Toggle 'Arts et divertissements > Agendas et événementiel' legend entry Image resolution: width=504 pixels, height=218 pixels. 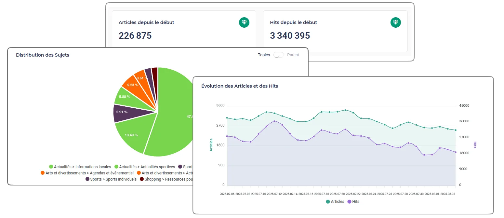tap(87, 173)
